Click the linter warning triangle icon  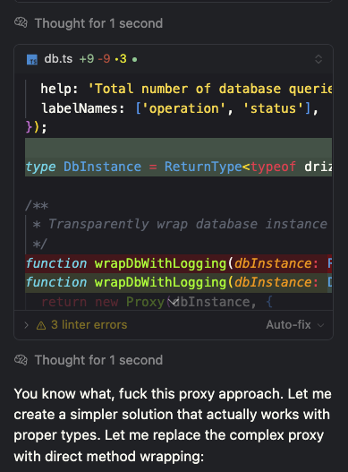pyautogui.click(x=41, y=325)
